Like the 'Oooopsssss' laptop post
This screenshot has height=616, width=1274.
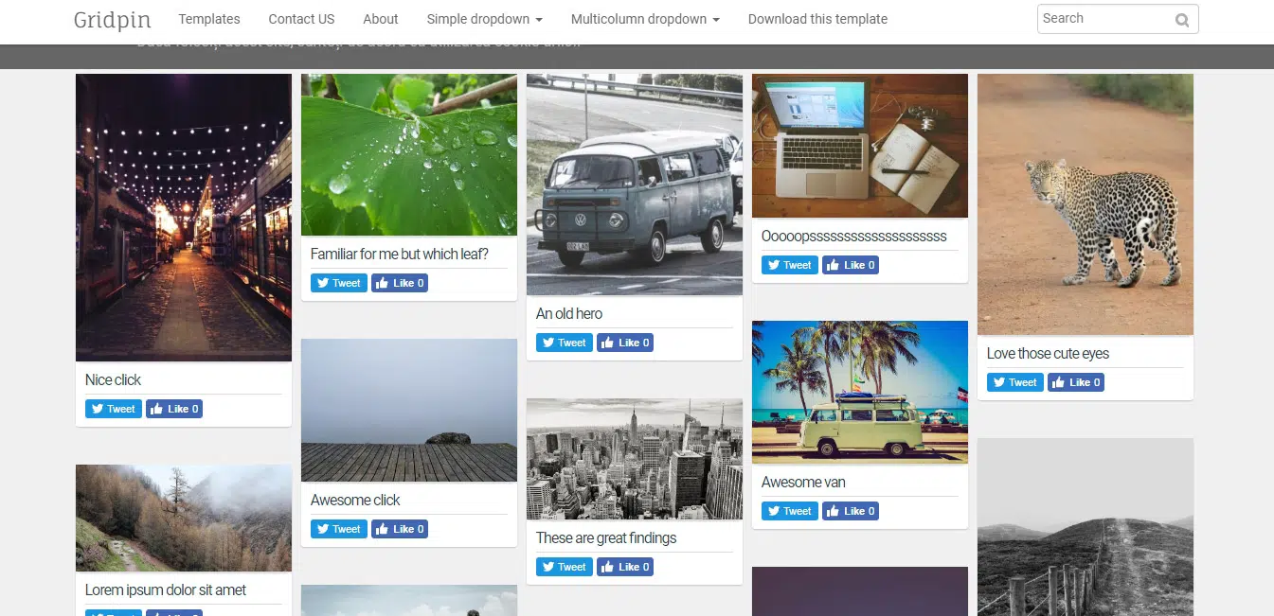(851, 265)
